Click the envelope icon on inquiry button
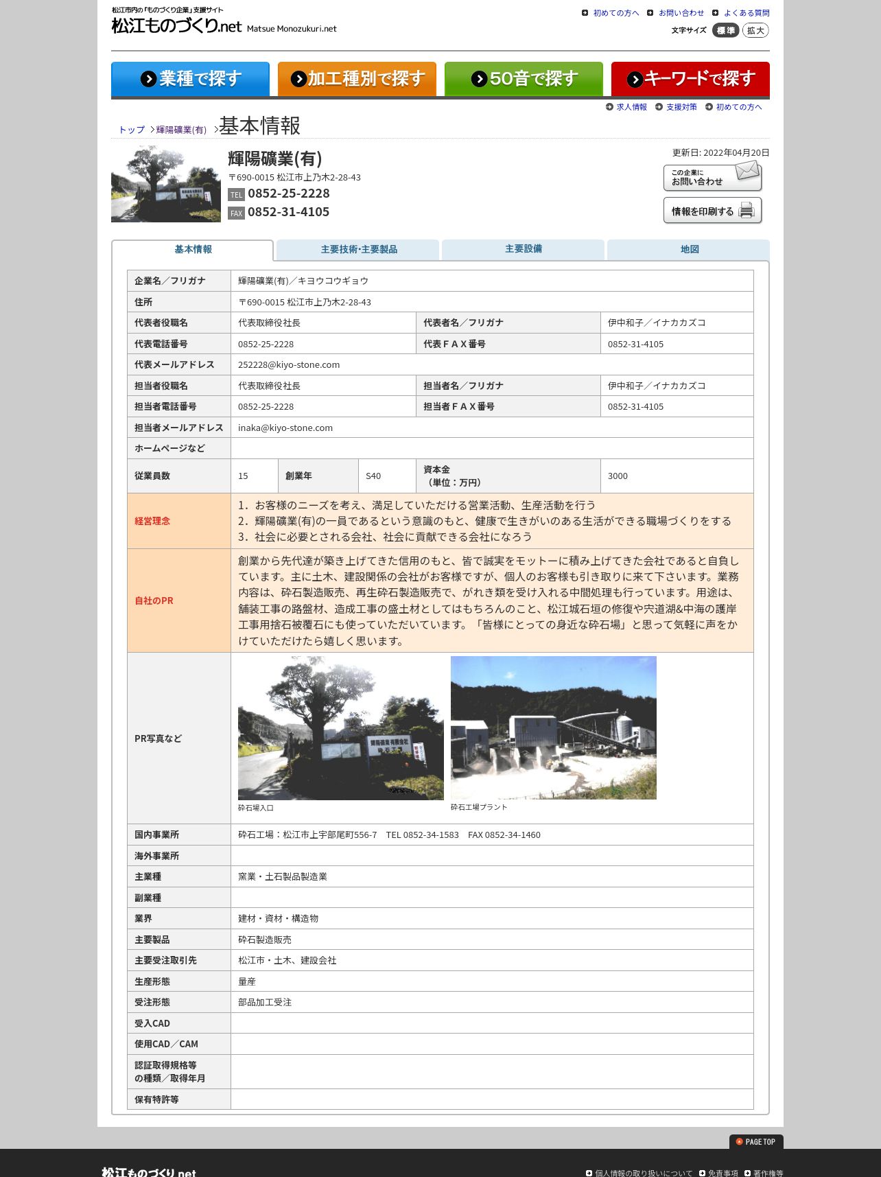The image size is (881, 1177). (747, 171)
